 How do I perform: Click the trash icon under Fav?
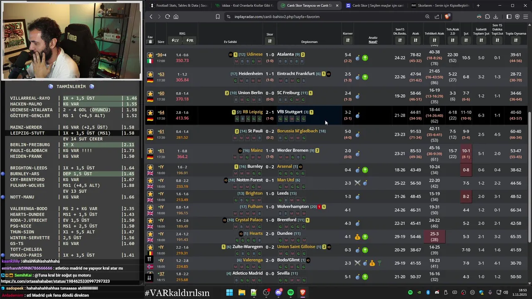(150, 42)
